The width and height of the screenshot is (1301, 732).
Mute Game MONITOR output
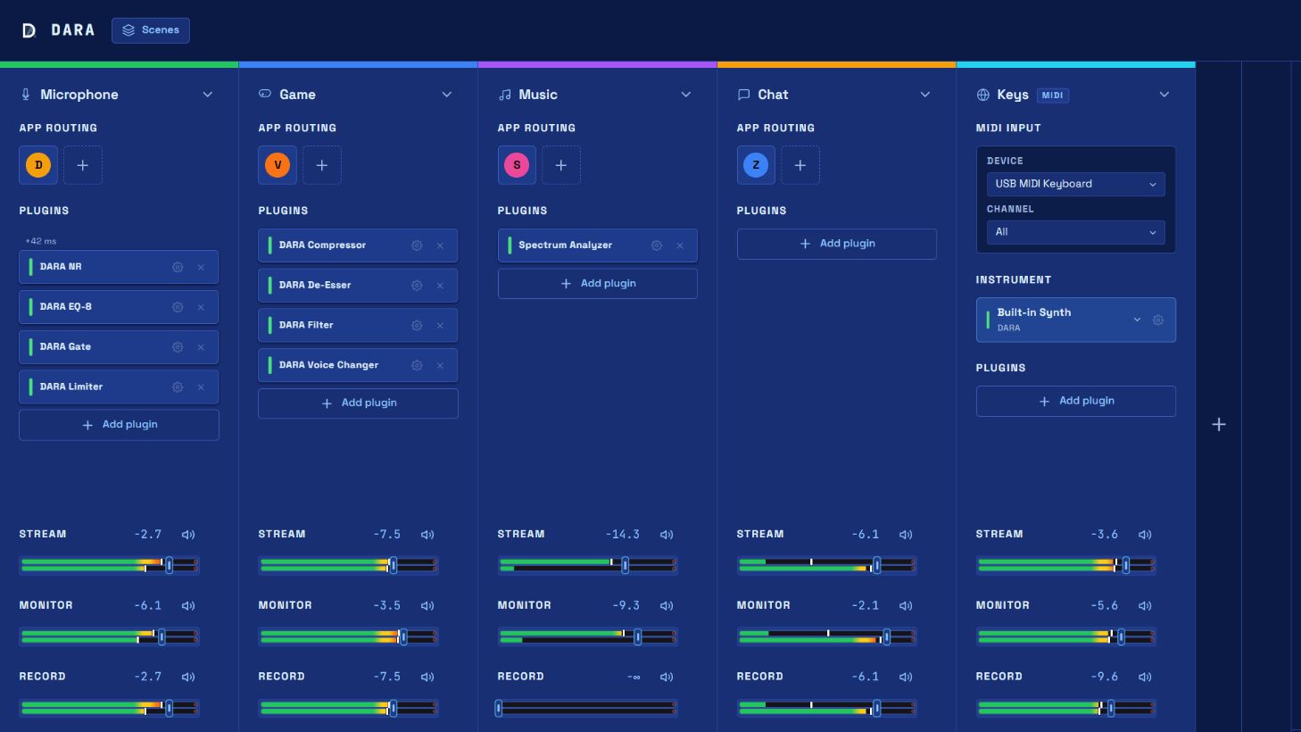coord(427,606)
